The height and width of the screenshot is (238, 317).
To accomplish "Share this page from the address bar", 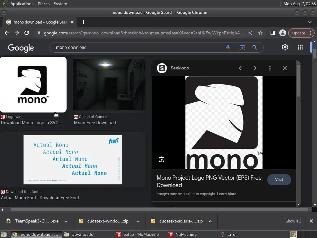I will click(x=250, y=33).
